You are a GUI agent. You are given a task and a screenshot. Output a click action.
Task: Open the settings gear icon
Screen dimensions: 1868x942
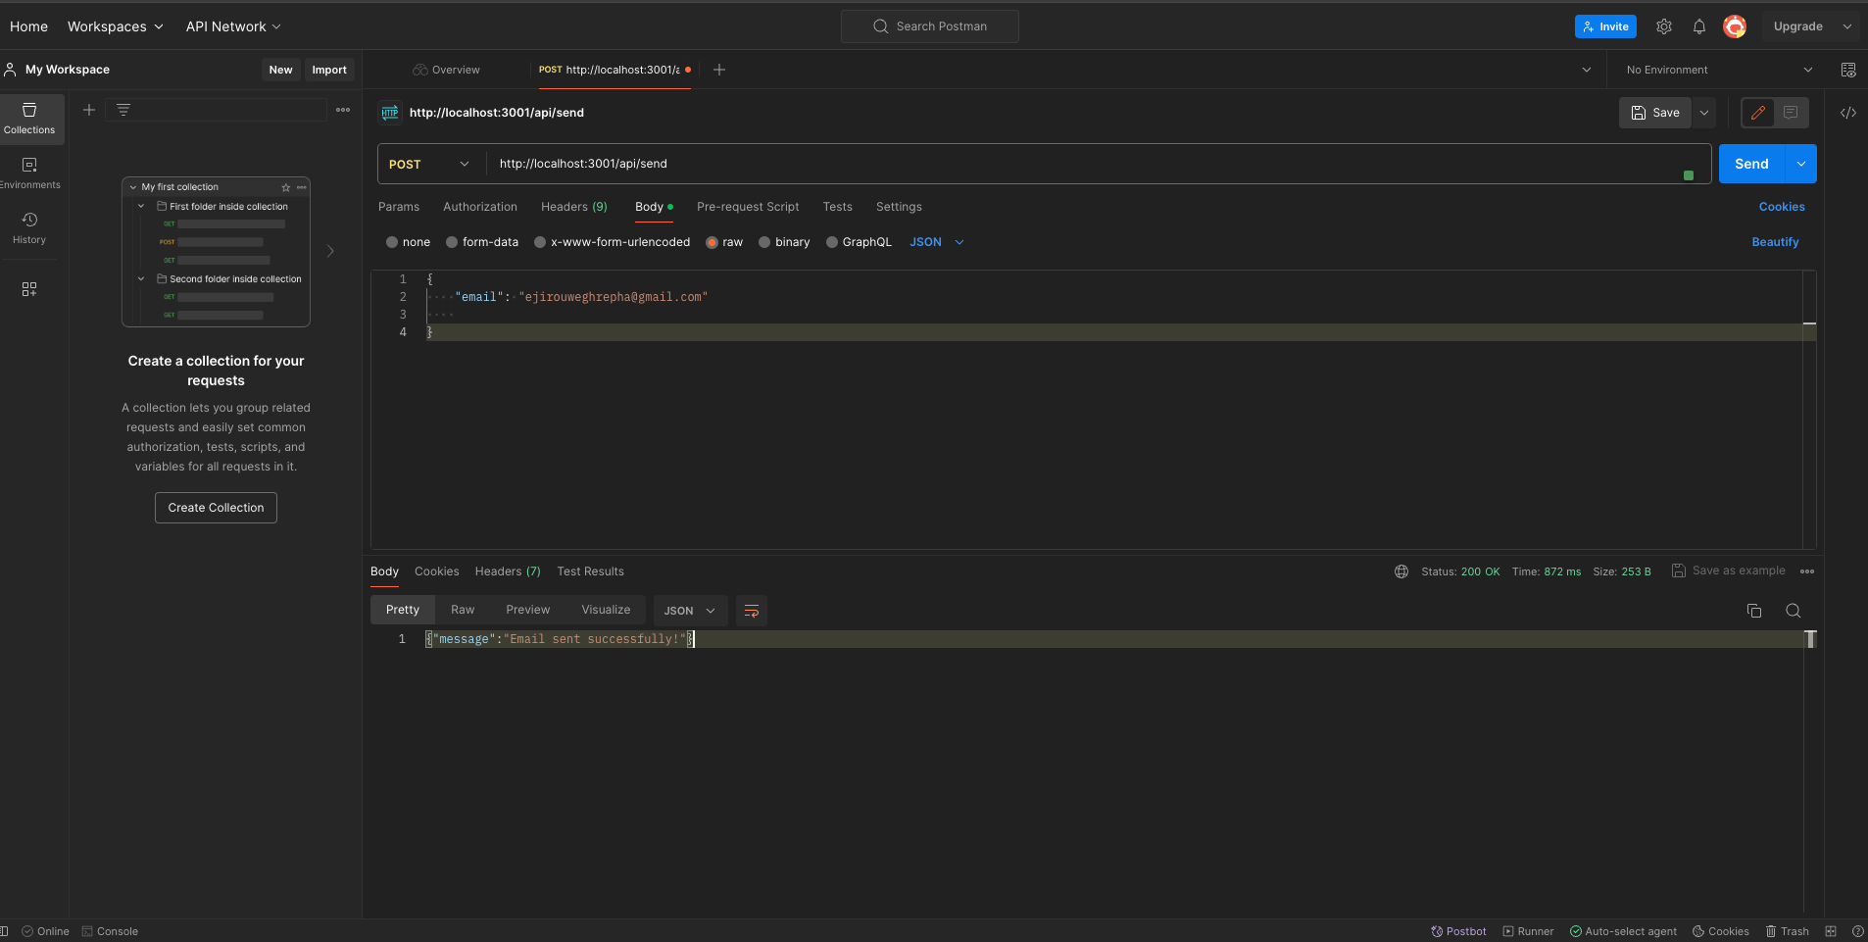[1664, 26]
